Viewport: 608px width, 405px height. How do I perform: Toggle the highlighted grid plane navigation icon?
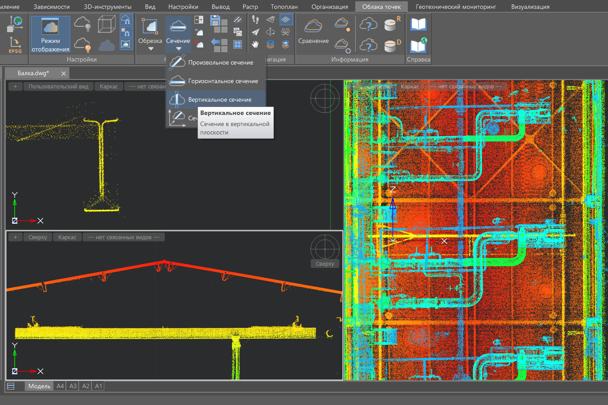tap(286, 19)
